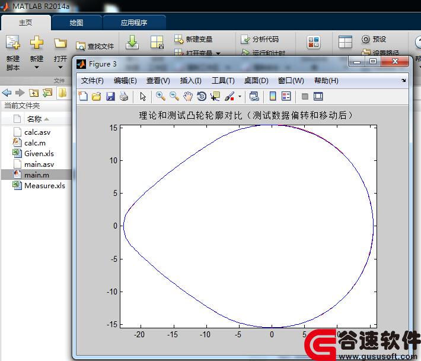Screen dimensions: 421x361
Task: Switch to 主页 tab in MATLAB
Action: 25,23
